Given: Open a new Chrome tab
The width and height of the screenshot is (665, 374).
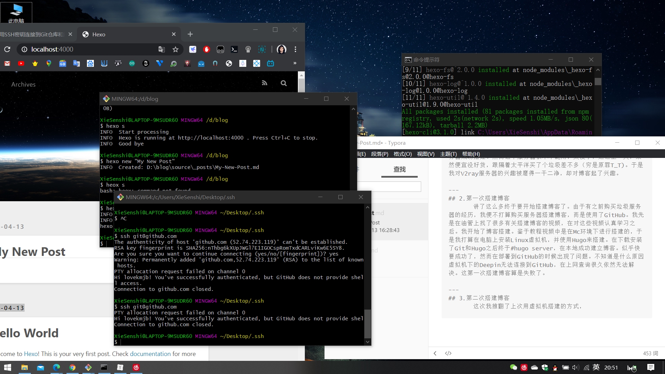Looking at the screenshot, I should [x=190, y=34].
